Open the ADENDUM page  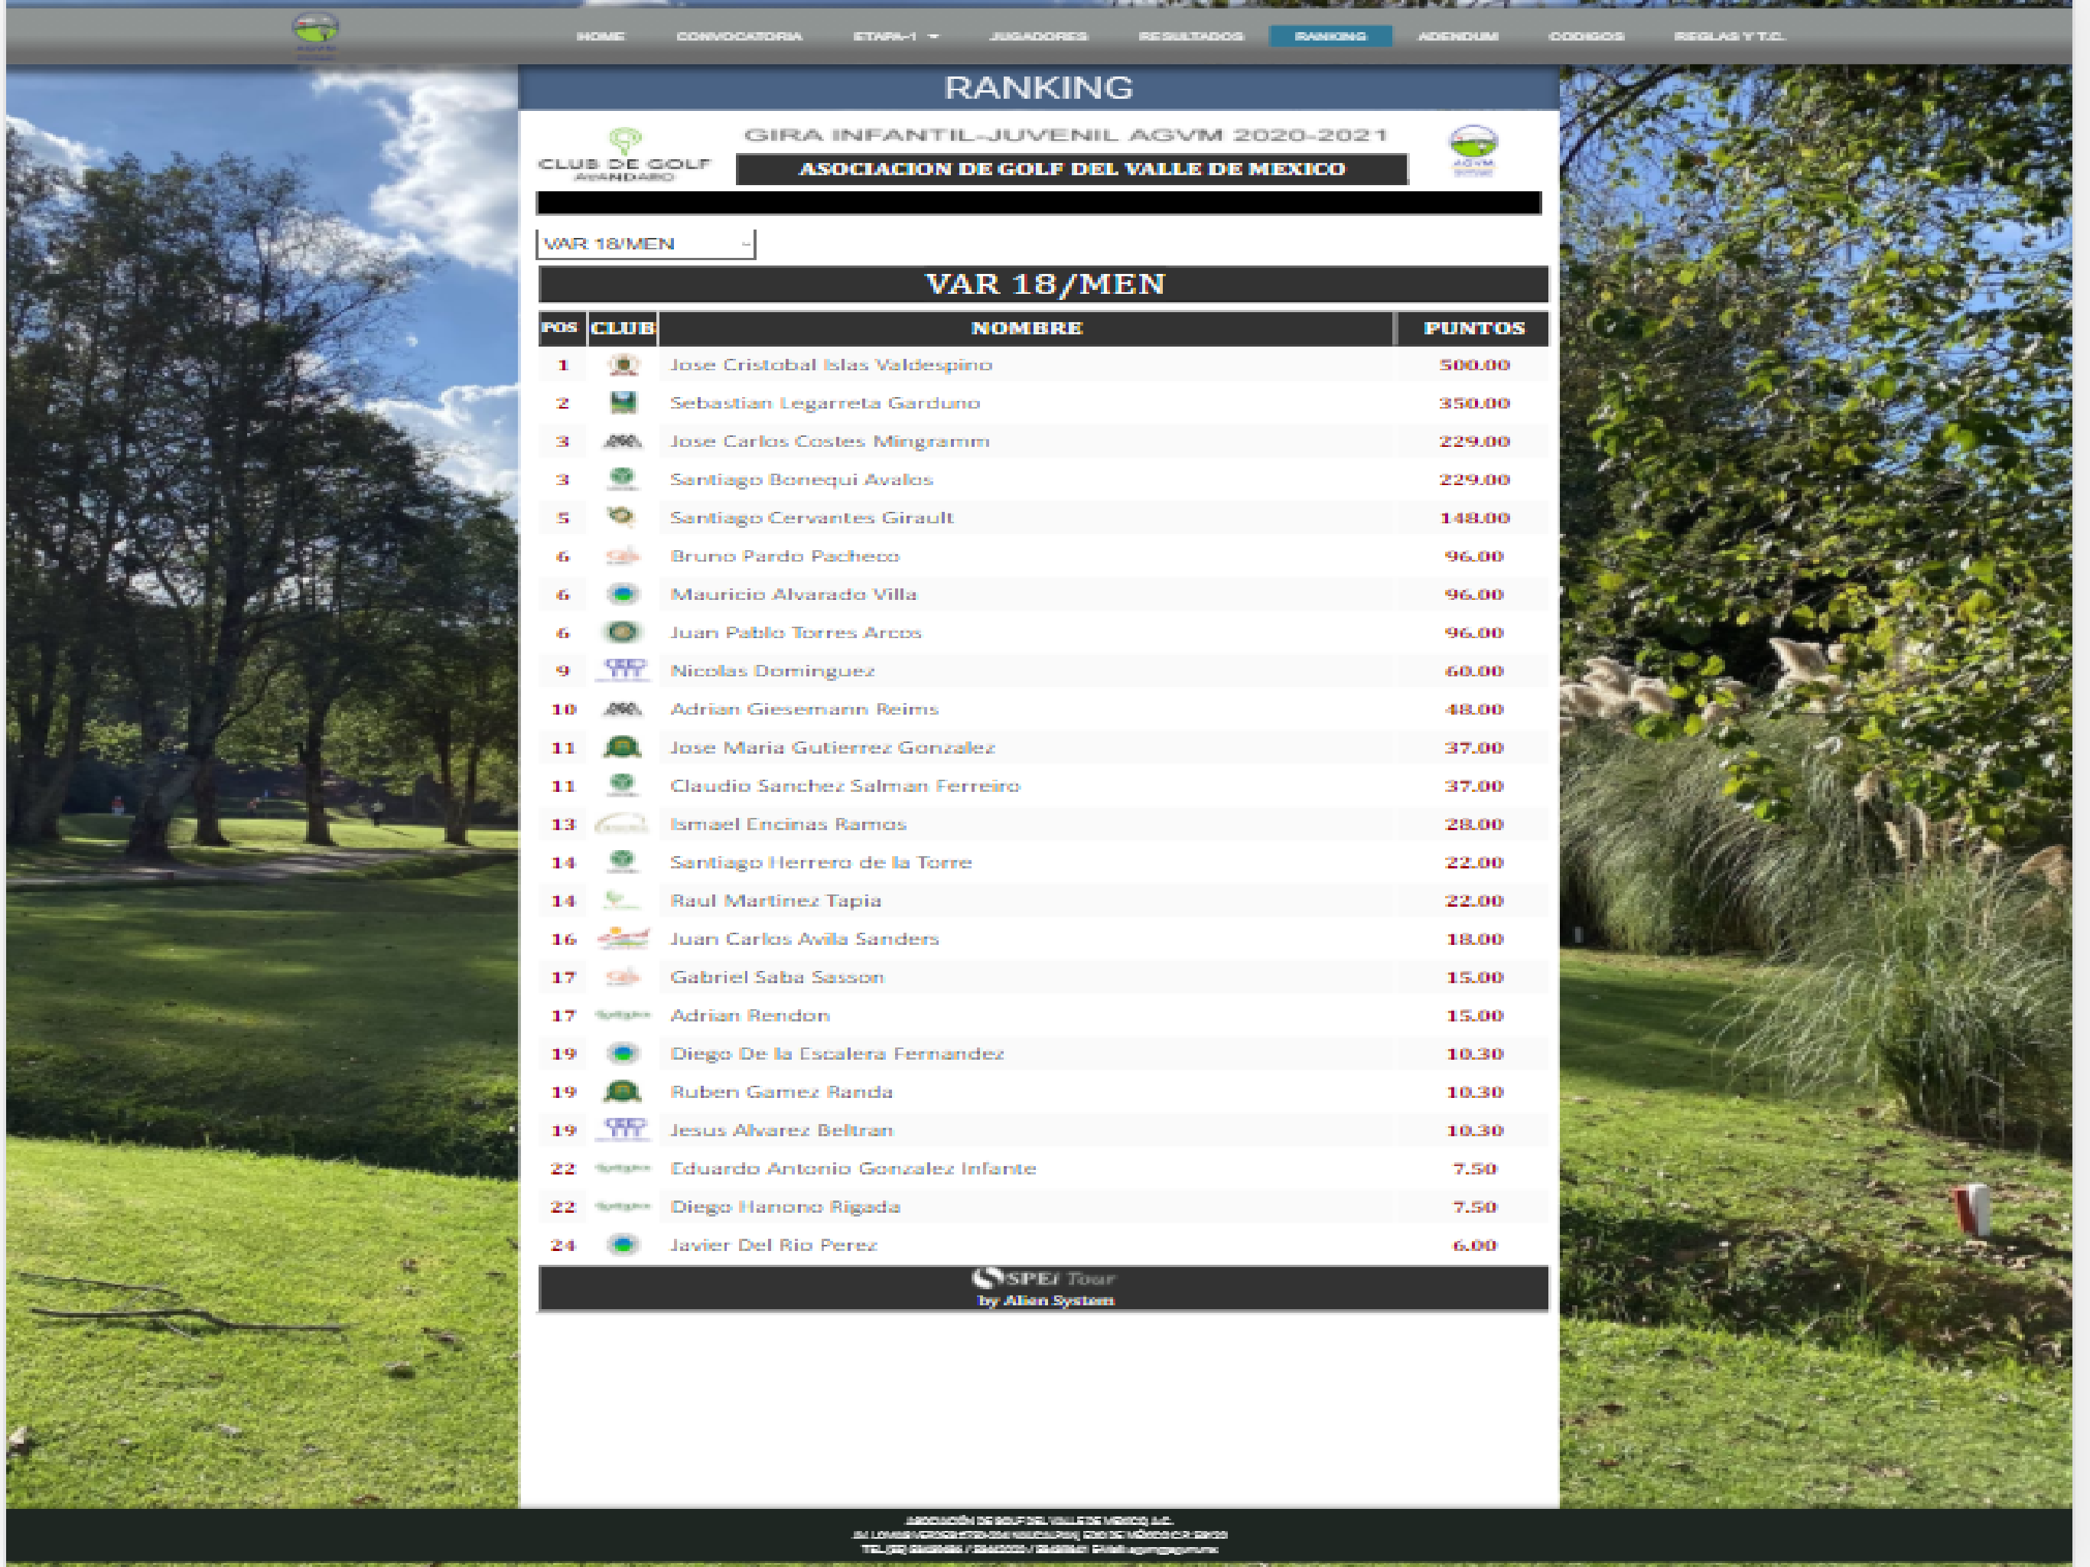[x=1458, y=36]
